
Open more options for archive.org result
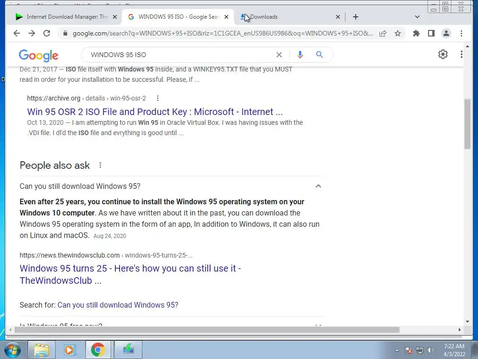[x=158, y=98]
